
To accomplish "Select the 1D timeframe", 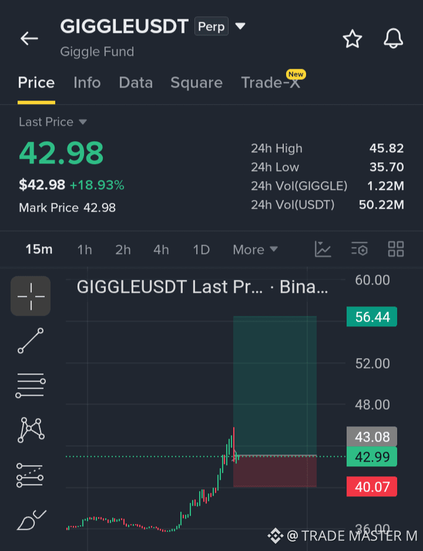I will (201, 250).
